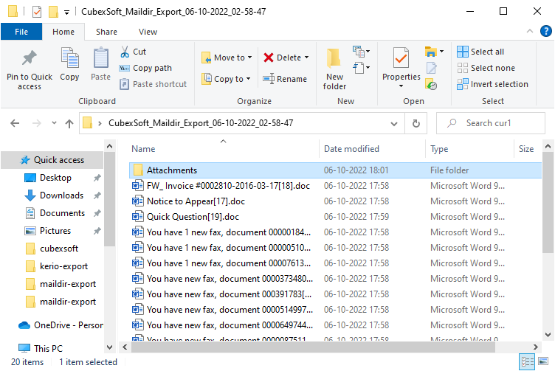Click Invert selection
This screenshot has height=371, width=555.
point(492,84)
